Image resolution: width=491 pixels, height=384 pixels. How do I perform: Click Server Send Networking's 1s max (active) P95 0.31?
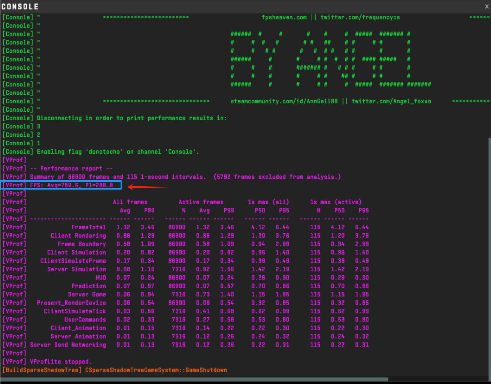pos(362,345)
